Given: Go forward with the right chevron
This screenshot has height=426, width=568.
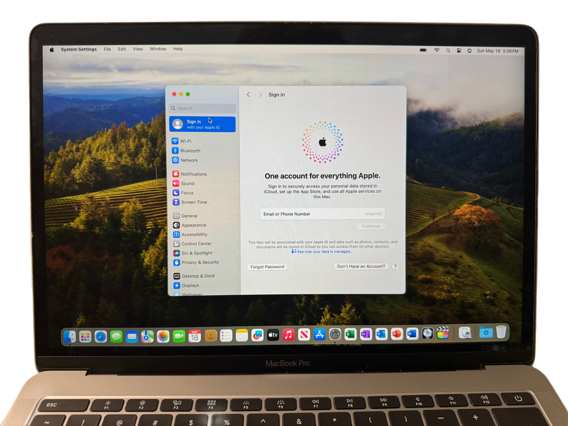Looking at the screenshot, I should [260, 95].
